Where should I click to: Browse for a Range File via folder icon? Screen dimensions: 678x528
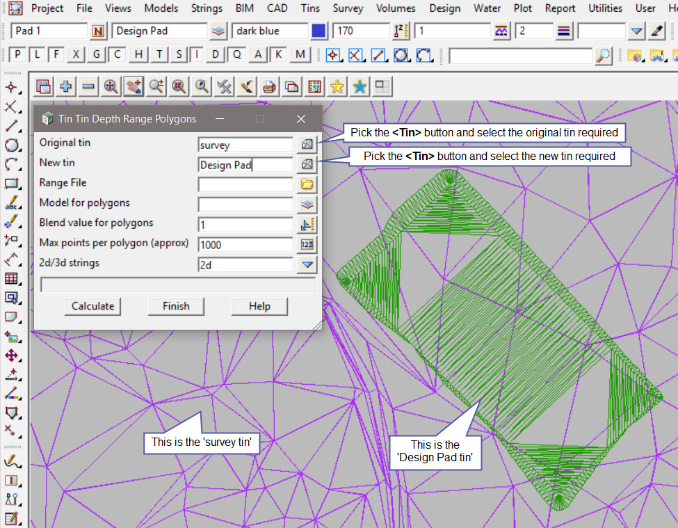pyautogui.click(x=307, y=185)
